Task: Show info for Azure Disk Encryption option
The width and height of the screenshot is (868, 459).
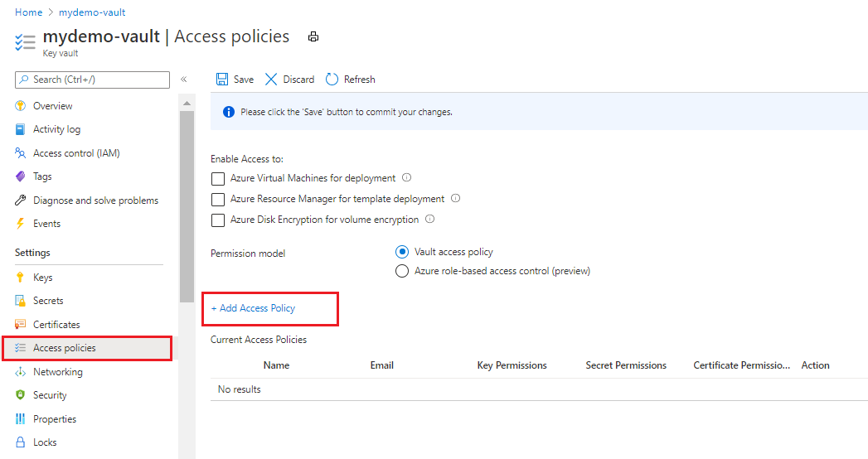Action: click(x=429, y=220)
